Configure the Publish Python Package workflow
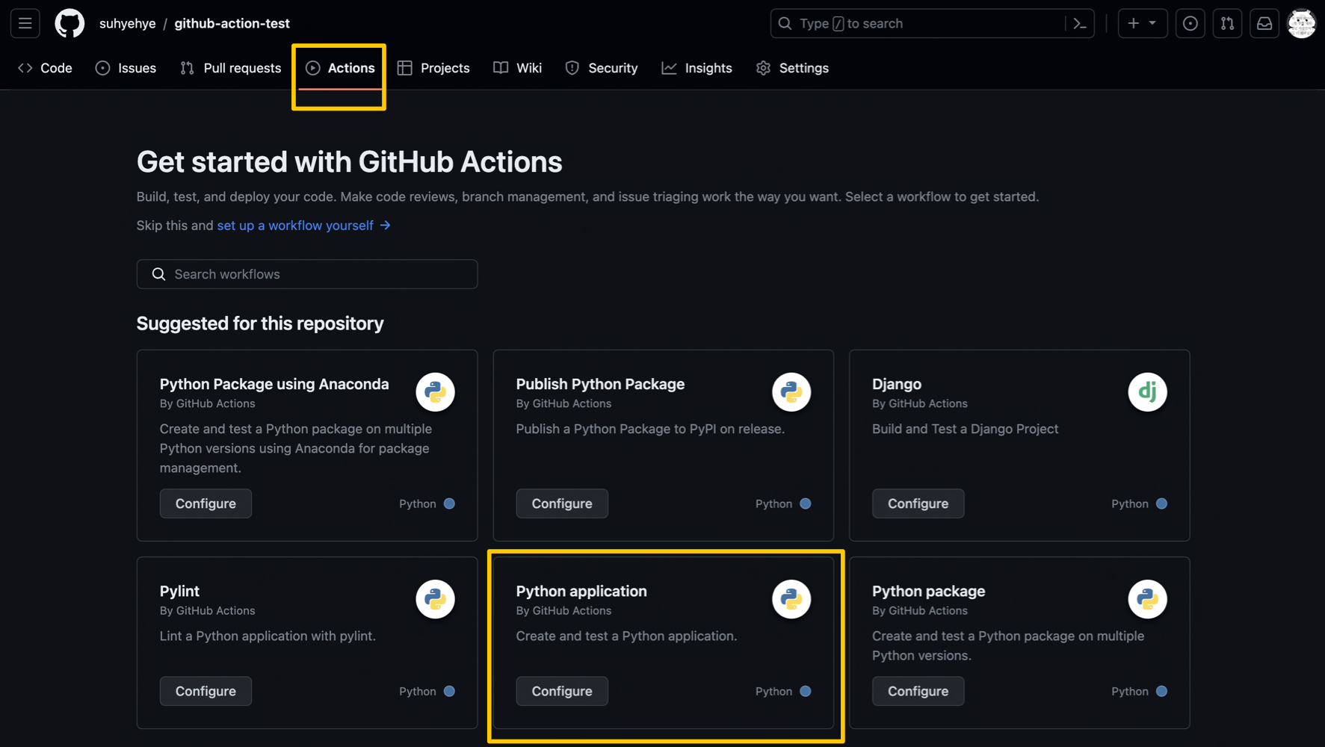 click(562, 503)
